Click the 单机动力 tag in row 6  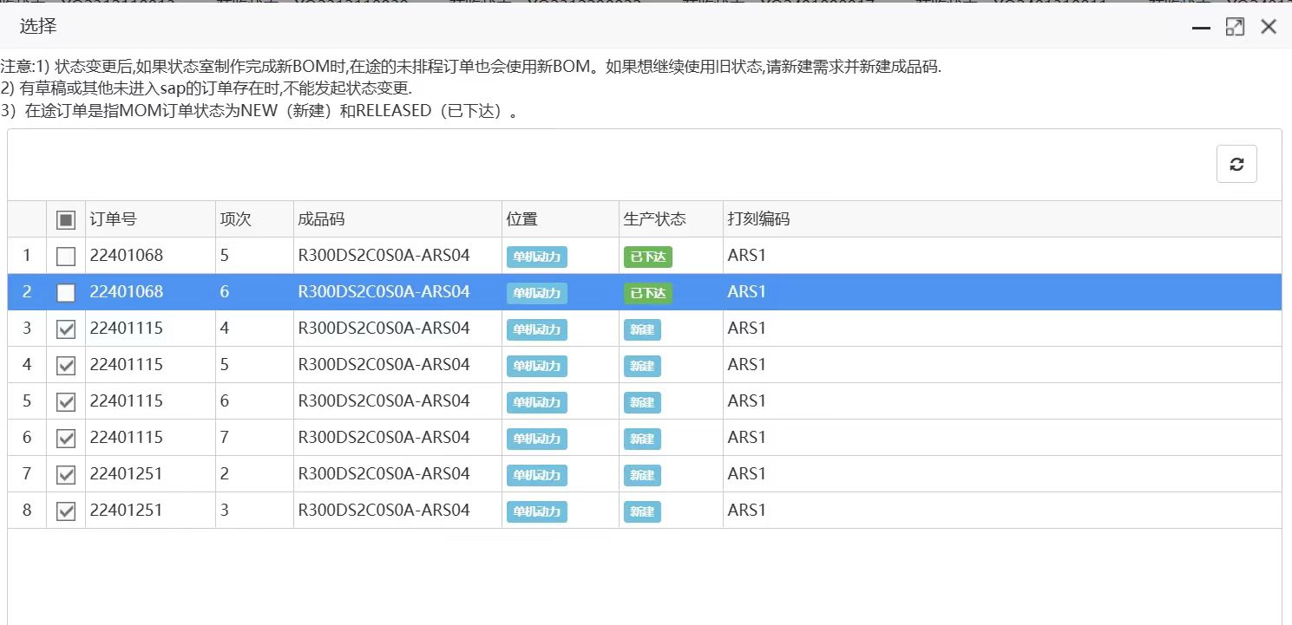[537, 439]
